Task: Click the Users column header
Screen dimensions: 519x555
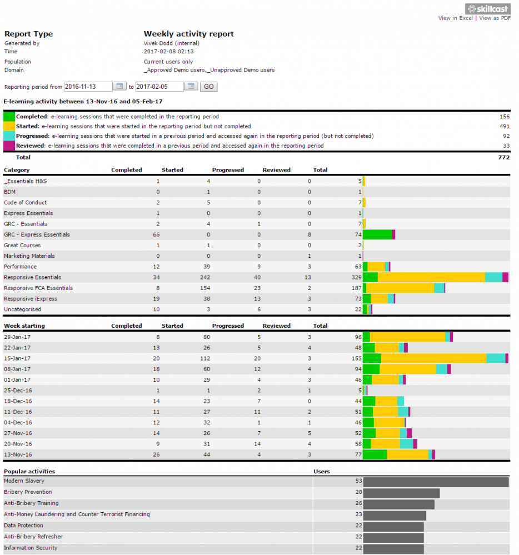Action: pyautogui.click(x=321, y=472)
